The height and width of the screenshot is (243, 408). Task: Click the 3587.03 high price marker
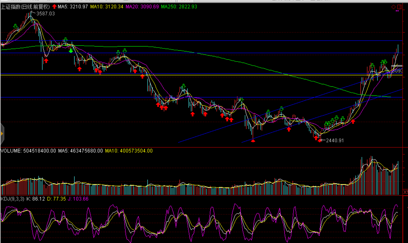[46, 14]
